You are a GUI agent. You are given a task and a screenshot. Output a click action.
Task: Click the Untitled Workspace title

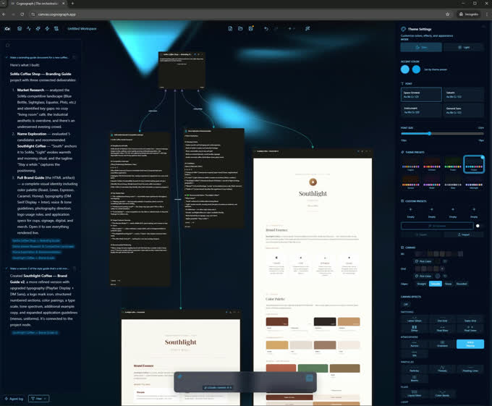(x=82, y=28)
